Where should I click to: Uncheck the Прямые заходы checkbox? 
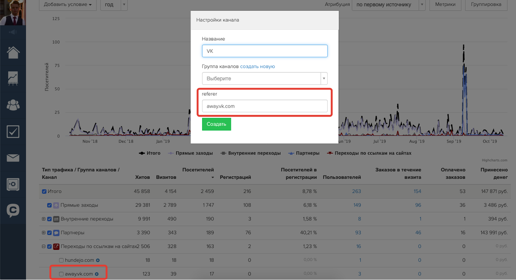click(x=49, y=205)
